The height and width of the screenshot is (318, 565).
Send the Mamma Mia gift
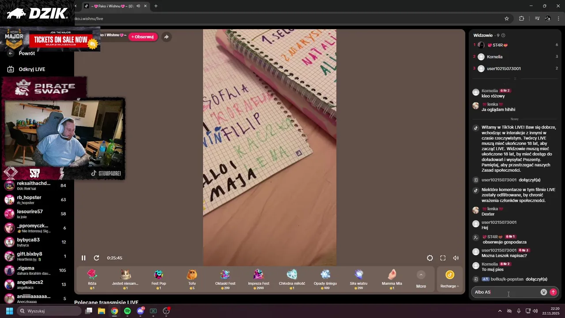click(x=392, y=280)
